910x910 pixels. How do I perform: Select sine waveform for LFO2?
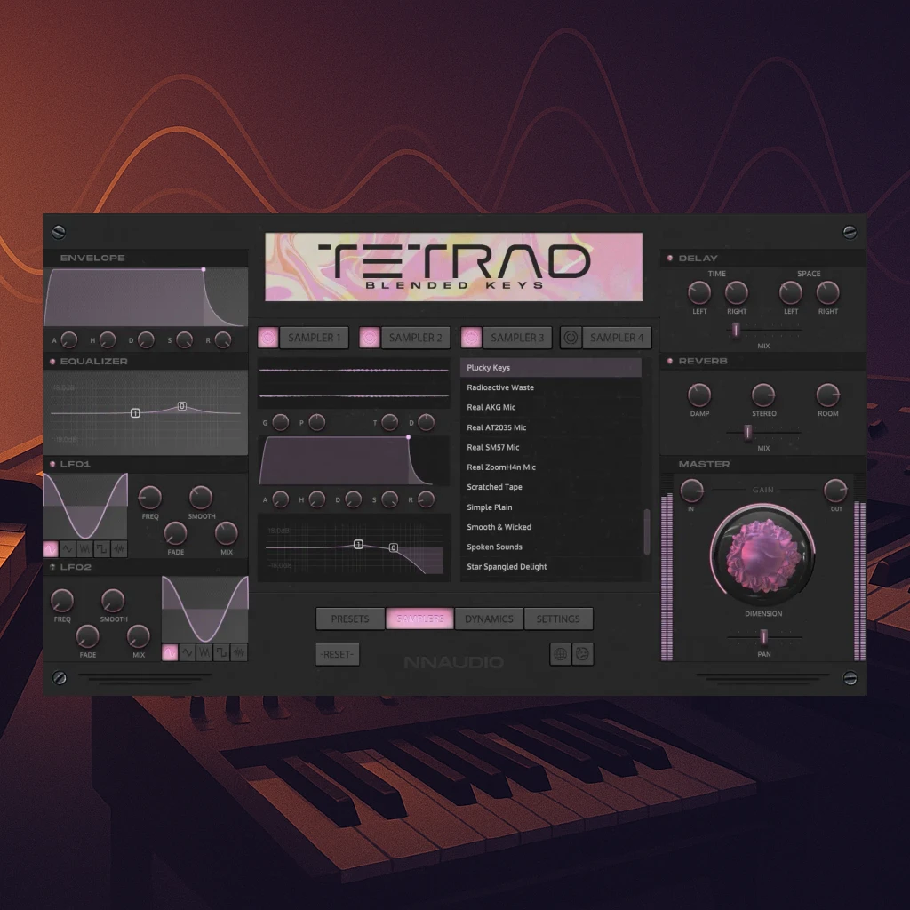[170, 652]
